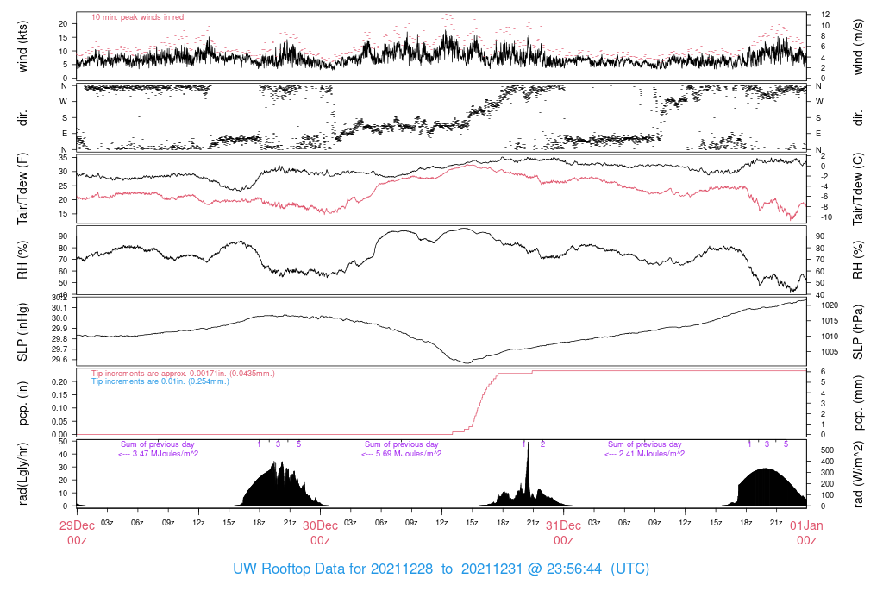The image size is (883, 604).
Task: Select the 'SLP (inHg)' axis label
Action: click(22, 332)
